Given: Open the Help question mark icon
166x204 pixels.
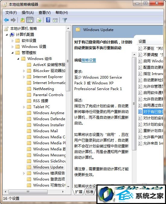Looking at the screenshot, I should click(x=48, y=20).
